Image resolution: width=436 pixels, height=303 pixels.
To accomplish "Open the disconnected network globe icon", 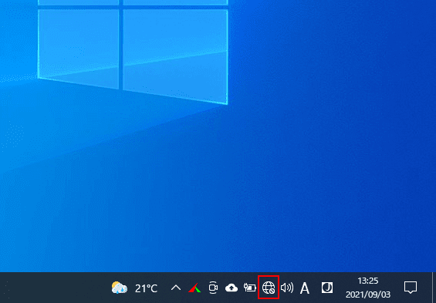I will coord(269,288).
